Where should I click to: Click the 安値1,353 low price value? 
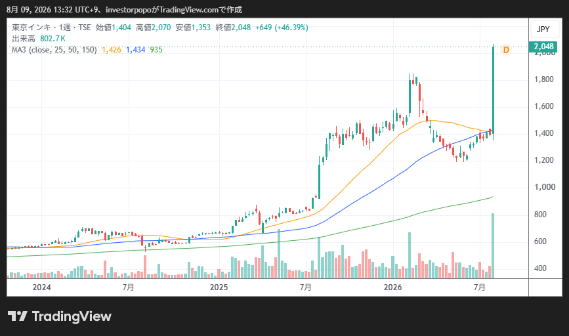pyautogui.click(x=193, y=28)
